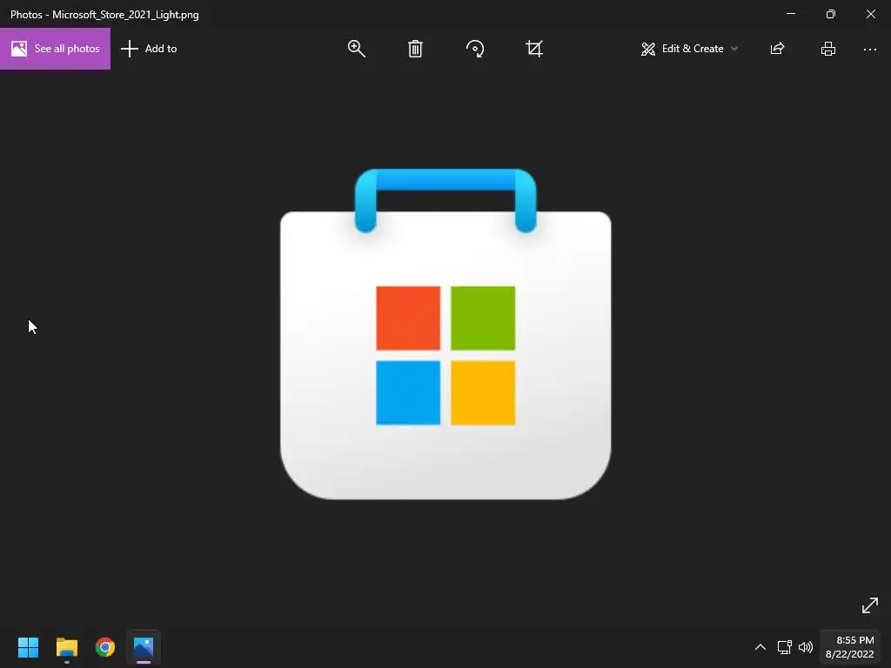Screen dimensions: 891x668
Task: Show hidden icons in system tray
Action: 760,647
